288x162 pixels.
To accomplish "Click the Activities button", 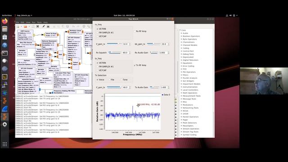I will tap(7, 15).
